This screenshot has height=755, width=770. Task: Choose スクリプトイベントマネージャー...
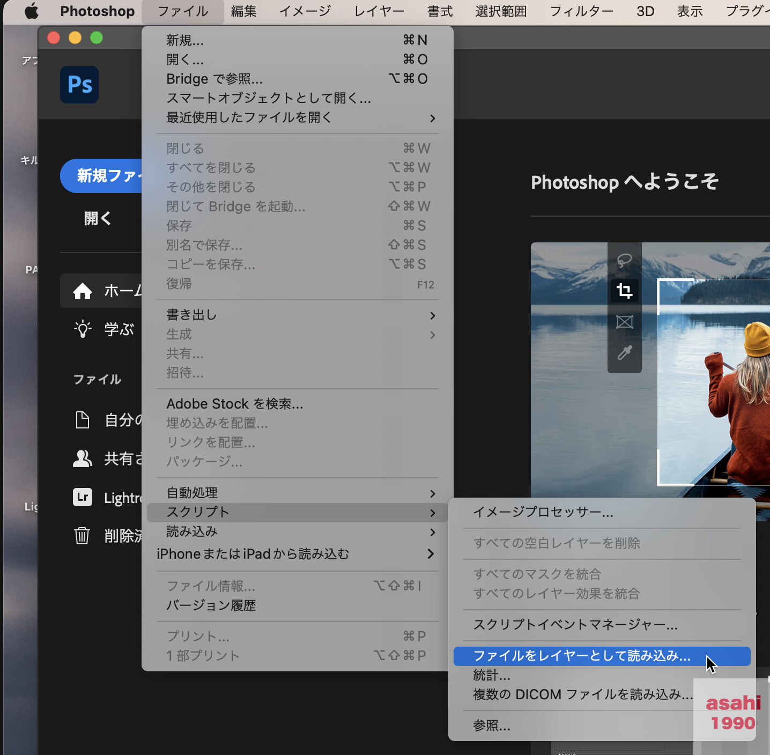(x=602, y=625)
